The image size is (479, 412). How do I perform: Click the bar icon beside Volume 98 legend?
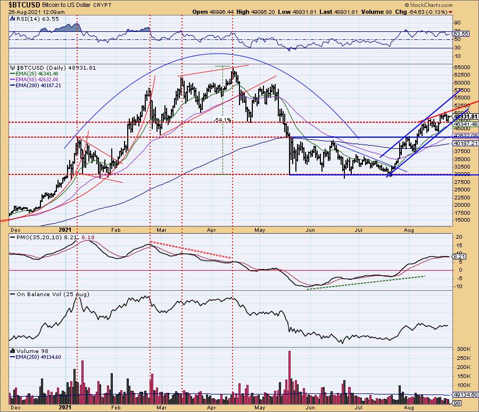[13, 351]
